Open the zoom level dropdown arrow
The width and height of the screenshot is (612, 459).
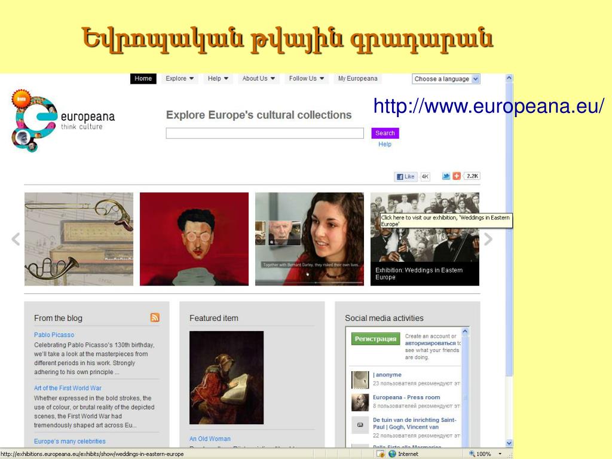[x=500, y=454]
